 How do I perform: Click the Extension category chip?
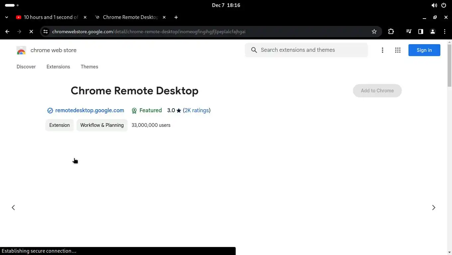click(x=59, y=125)
